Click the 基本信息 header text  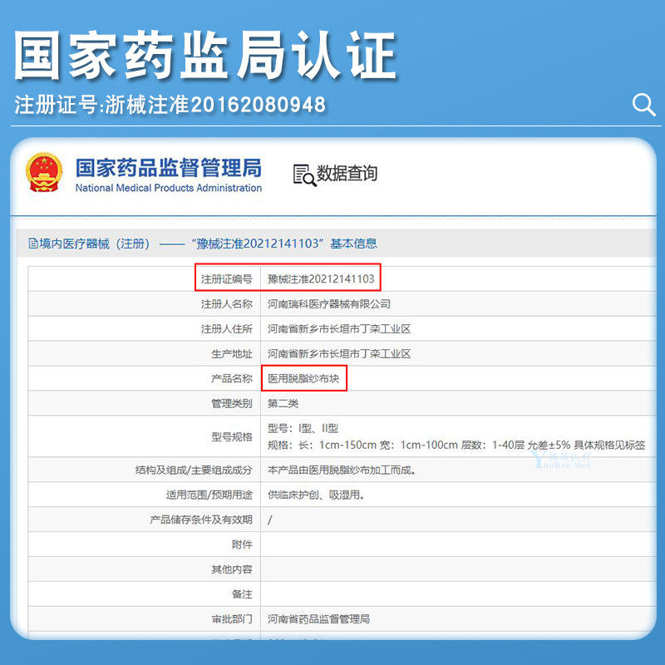(x=353, y=244)
